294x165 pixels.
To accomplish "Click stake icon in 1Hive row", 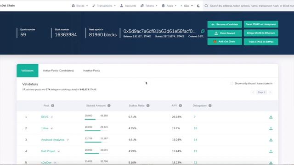I will click(x=271, y=128).
